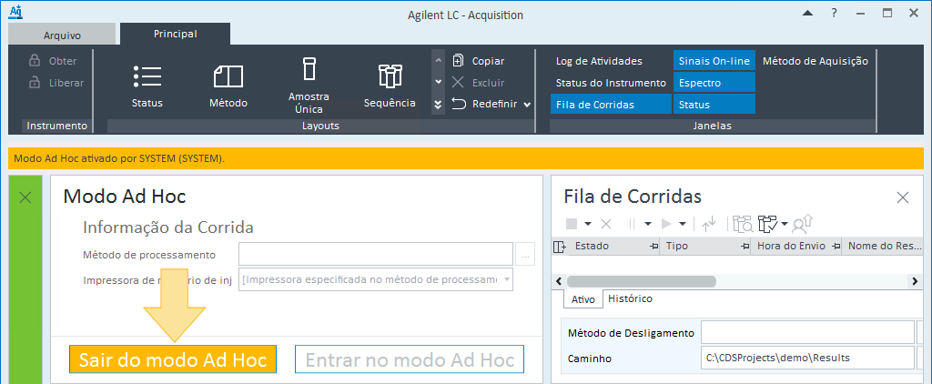Open the stop button dropdown arrow
This screenshot has height=384, width=932.
click(588, 224)
